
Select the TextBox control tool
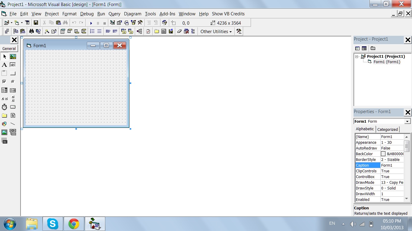pos(13,65)
